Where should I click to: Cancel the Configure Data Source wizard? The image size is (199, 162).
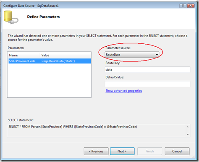coord(177,151)
